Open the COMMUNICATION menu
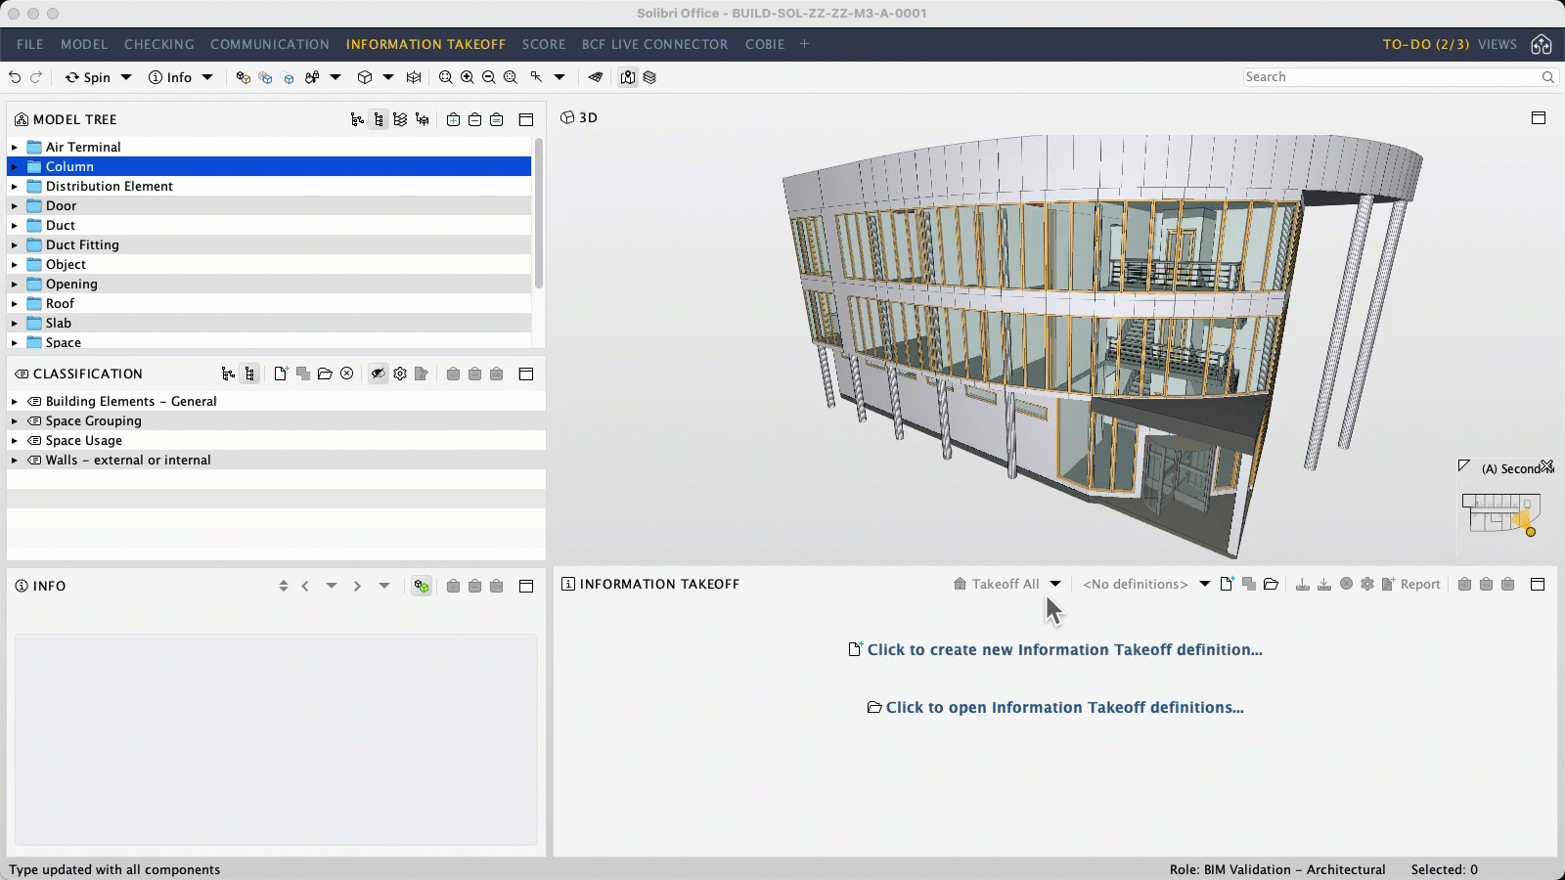 [269, 44]
